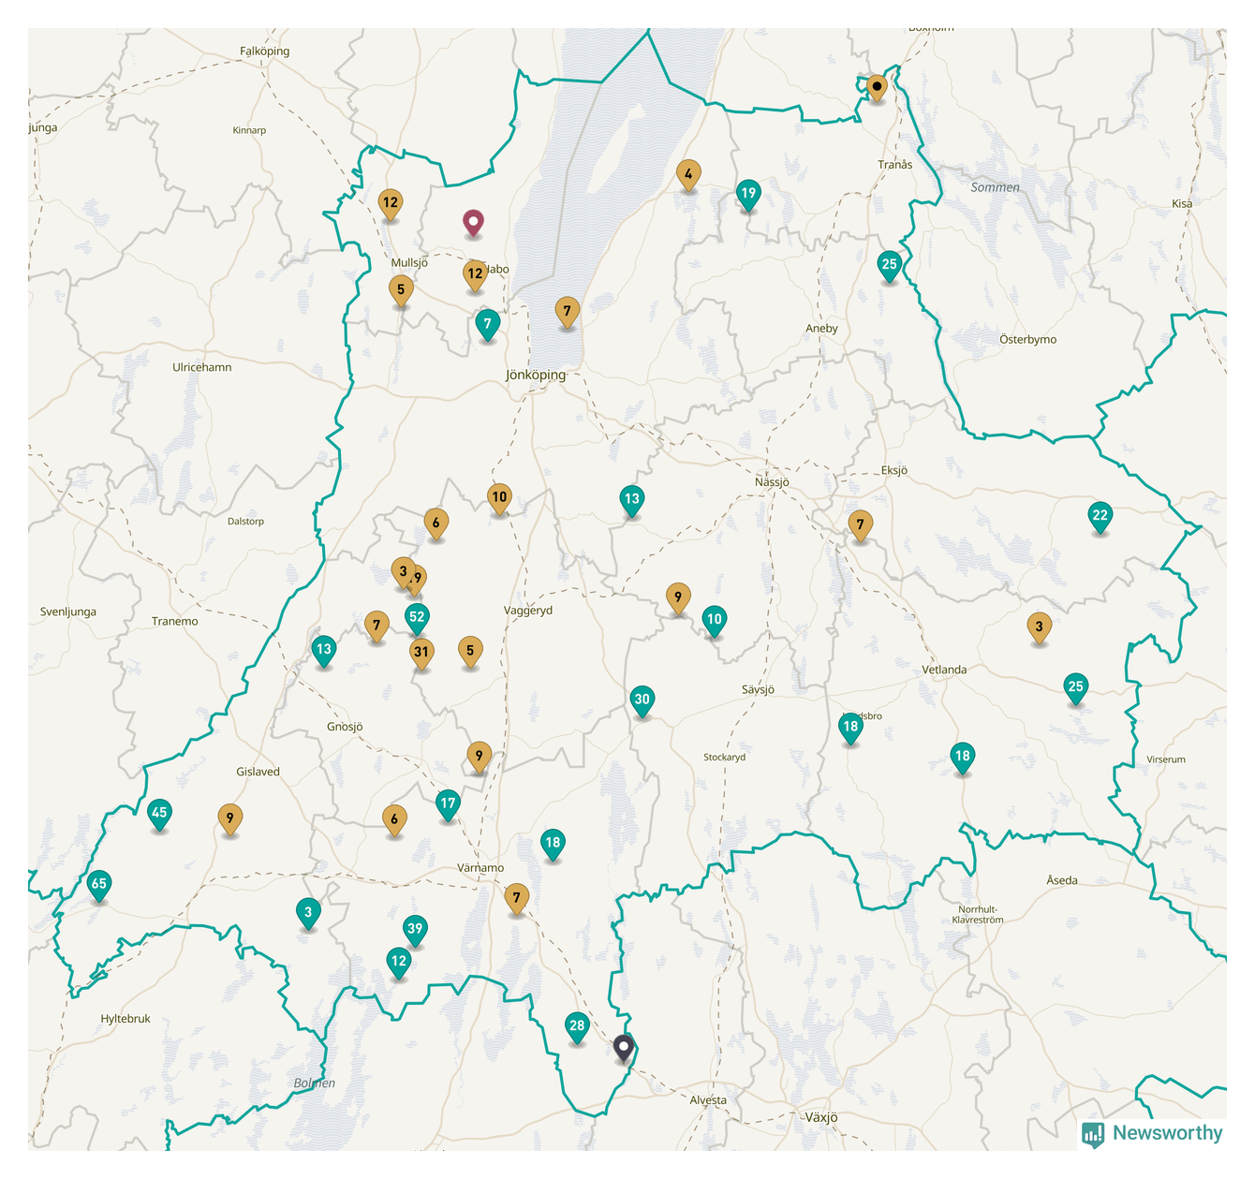Click the teal marker numbered 19

pyautogui.click(x=747, y=195)
